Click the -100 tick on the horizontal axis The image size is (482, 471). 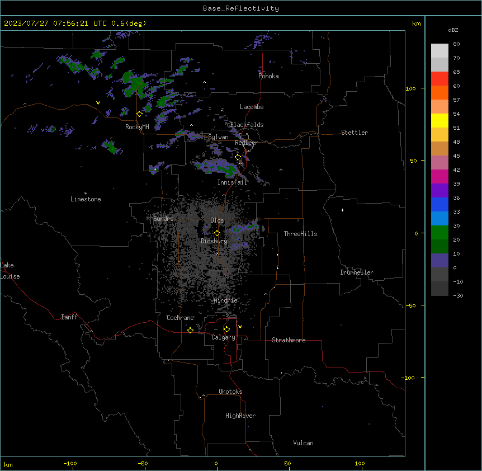pos(70,463)
